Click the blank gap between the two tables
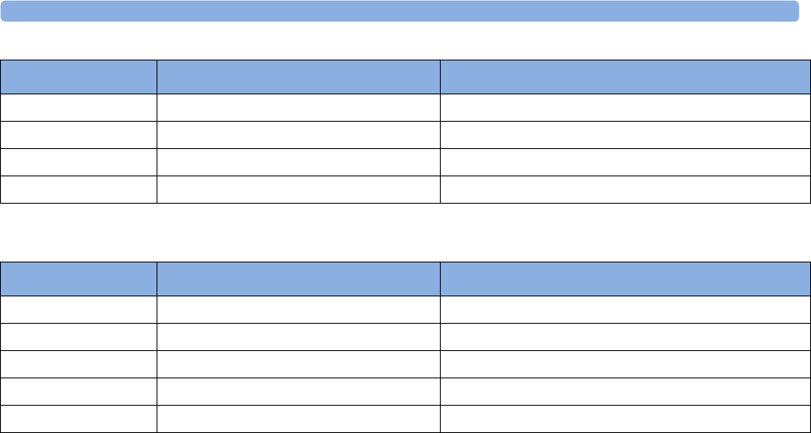811x433 pixels. click(x=406, y=233)
